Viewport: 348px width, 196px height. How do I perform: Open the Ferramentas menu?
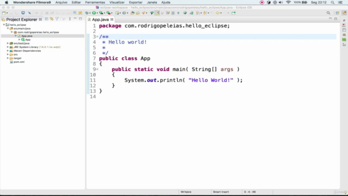(95, 2)
